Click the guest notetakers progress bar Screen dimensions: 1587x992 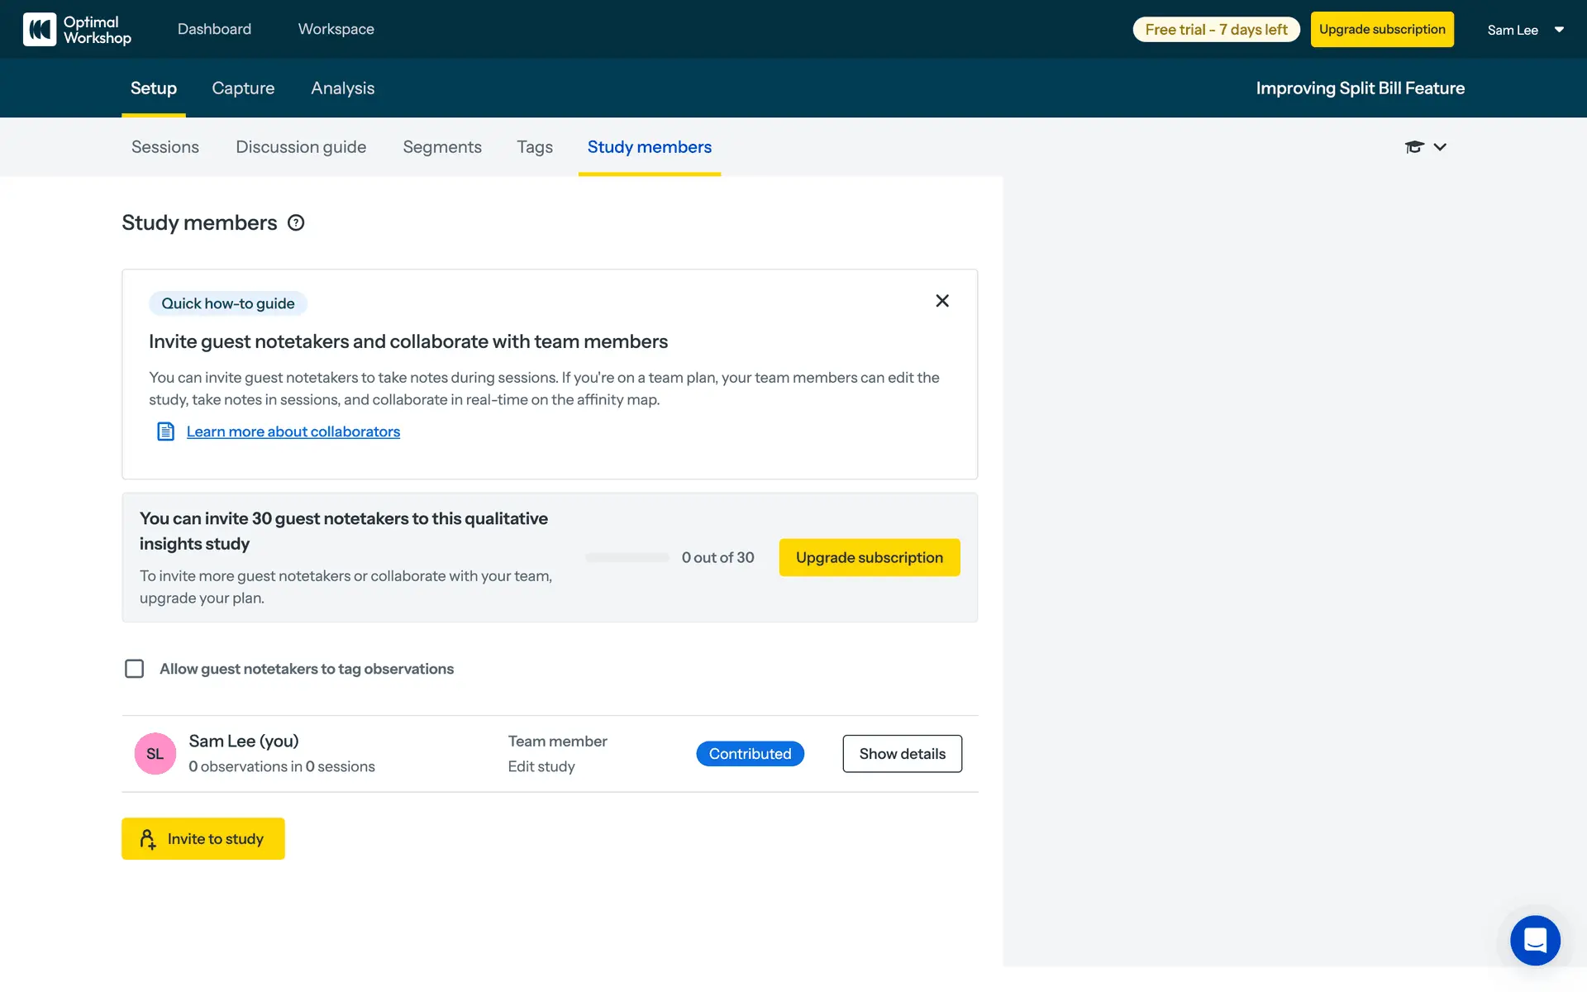tap(627, 558)
